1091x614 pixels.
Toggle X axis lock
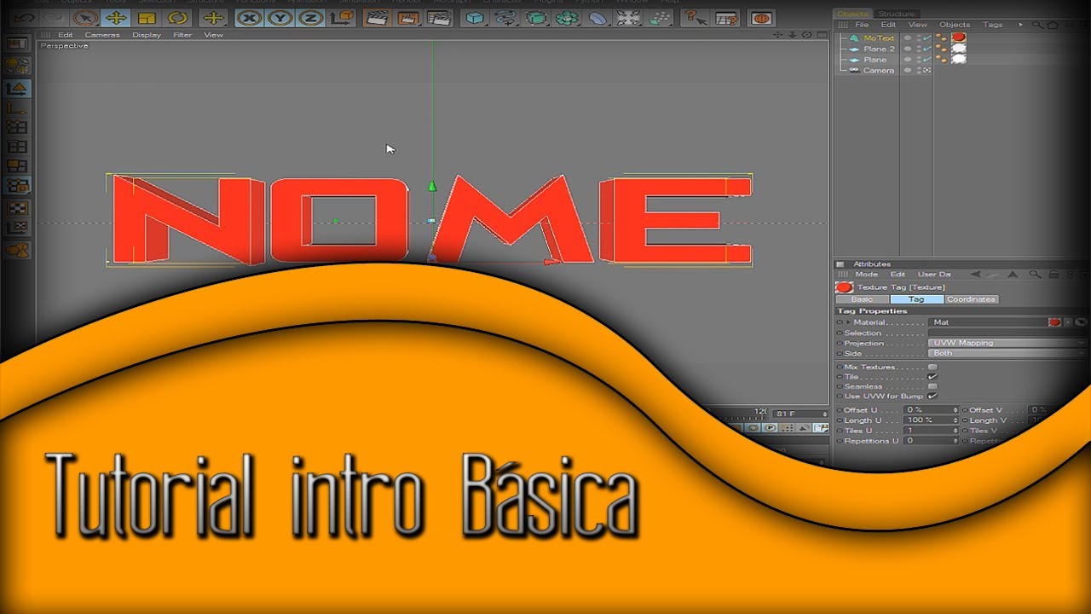[248, 17]
